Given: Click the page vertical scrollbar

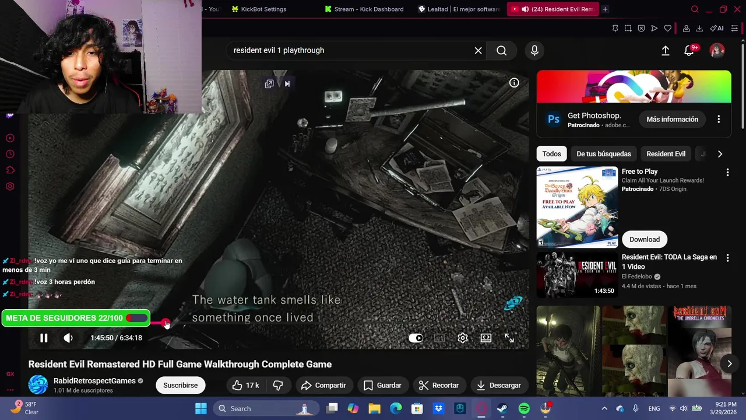Looking at the screenshot, I should (x=743, y=87).
